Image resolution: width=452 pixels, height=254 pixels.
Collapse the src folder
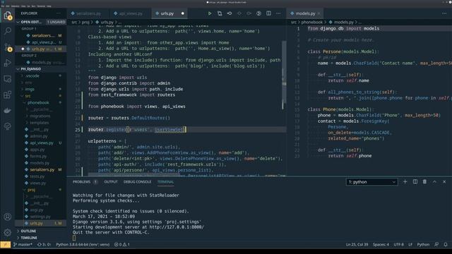click(28, 96)
